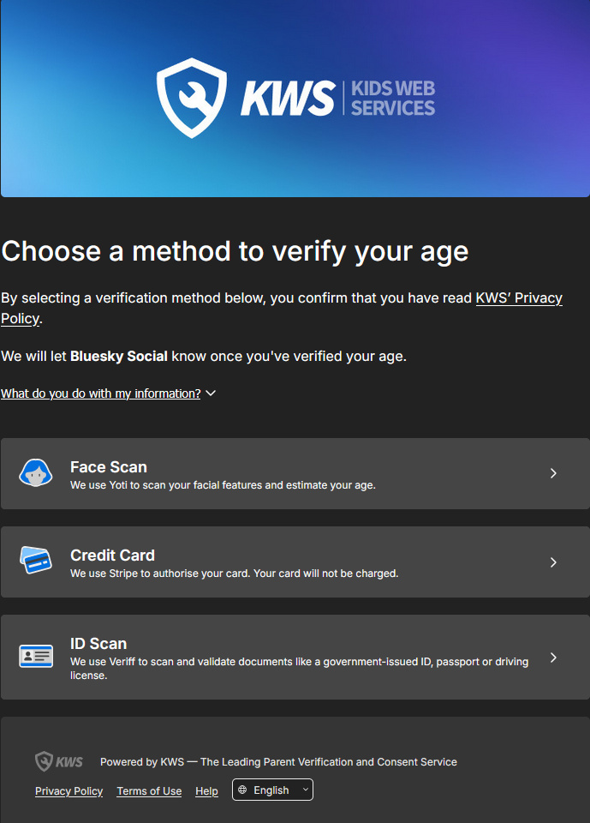Click the KWS shield logo in banner
The width and height of the screenshot is (590, 823).
point(191,98)
